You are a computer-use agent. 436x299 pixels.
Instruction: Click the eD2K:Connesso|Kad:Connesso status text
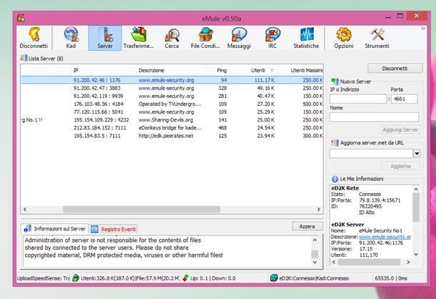click(x=314, y=278)
